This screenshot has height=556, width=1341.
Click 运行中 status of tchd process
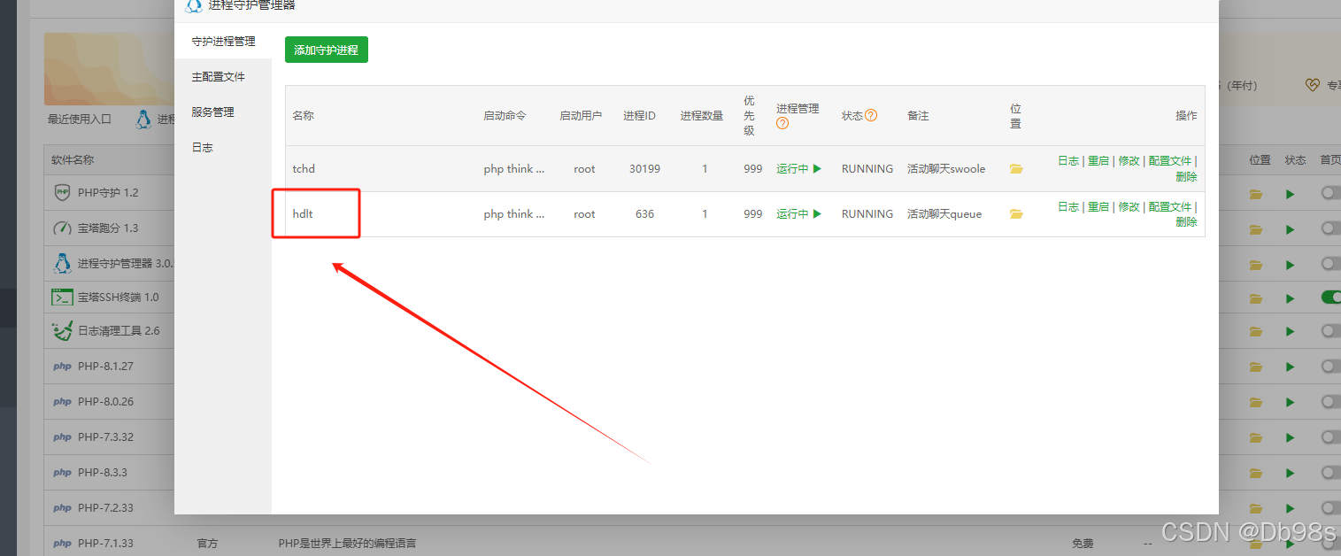coord(798,168)
